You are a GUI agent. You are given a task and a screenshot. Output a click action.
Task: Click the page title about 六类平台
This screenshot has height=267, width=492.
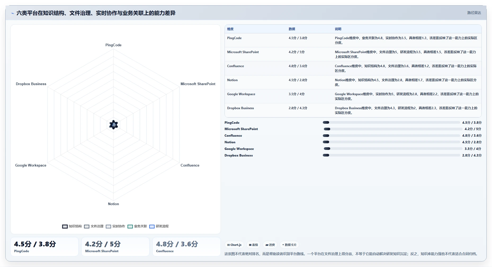click(96, 13)
